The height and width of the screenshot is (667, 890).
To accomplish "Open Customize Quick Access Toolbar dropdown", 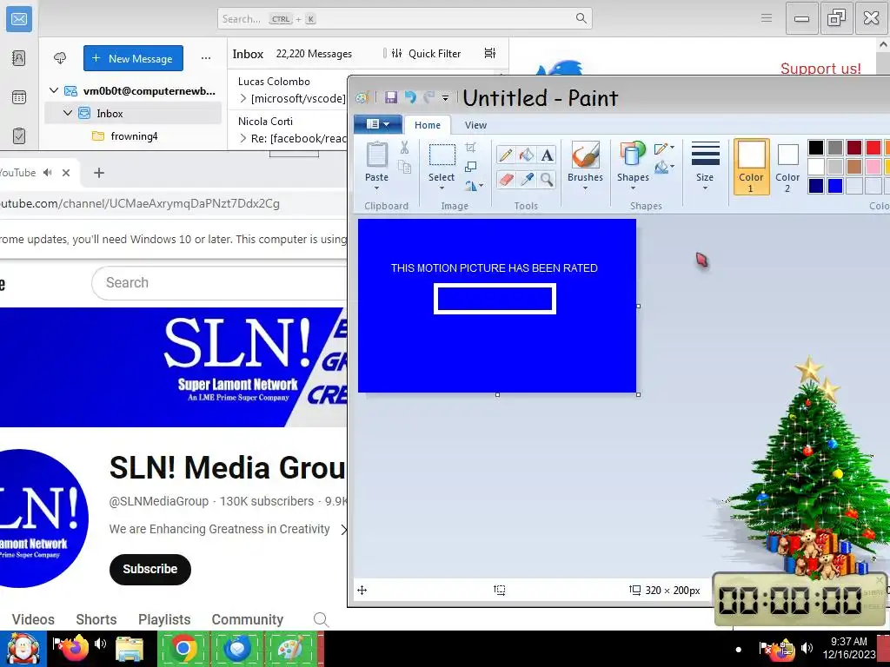I will coord(446,98).
